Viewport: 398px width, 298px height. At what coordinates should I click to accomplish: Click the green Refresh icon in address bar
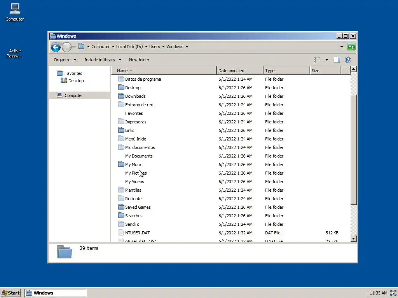(x=351, y=47)
